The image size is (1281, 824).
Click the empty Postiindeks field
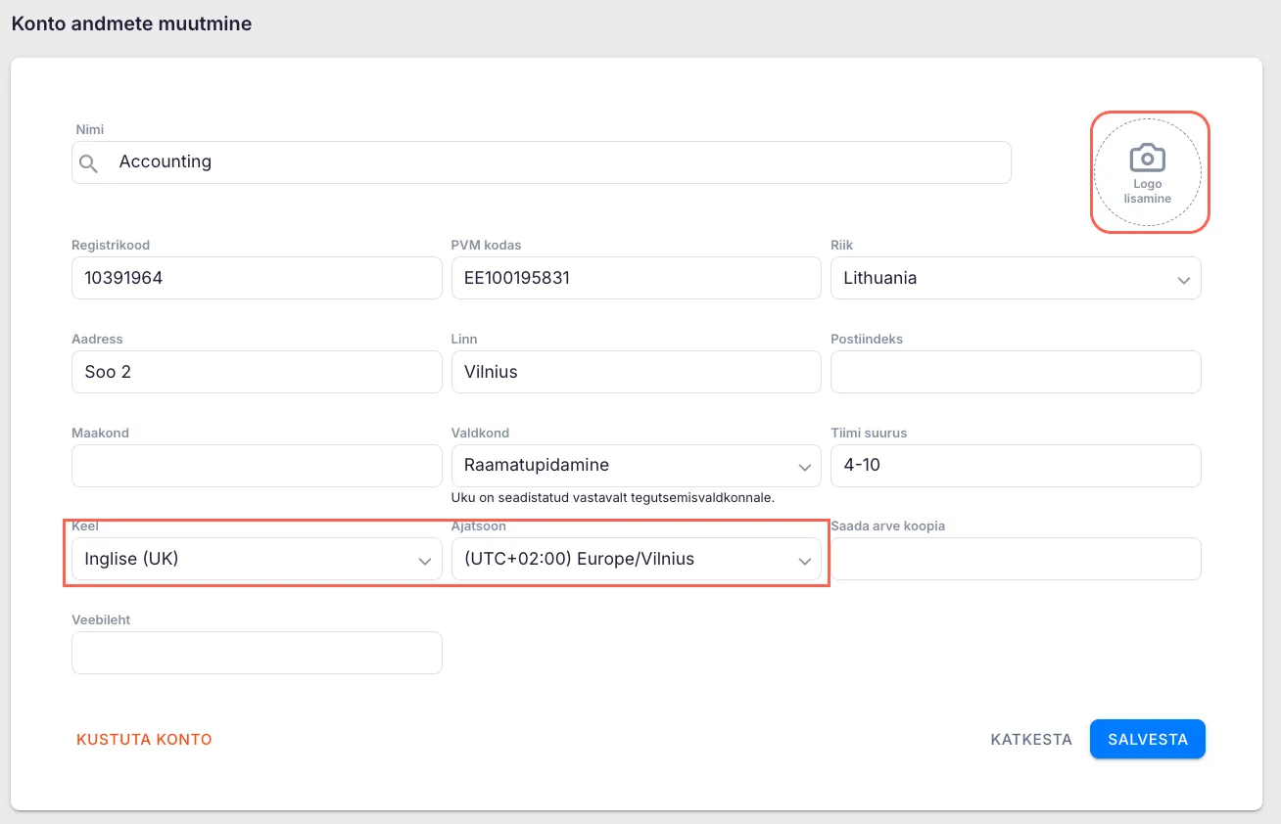1015,373
